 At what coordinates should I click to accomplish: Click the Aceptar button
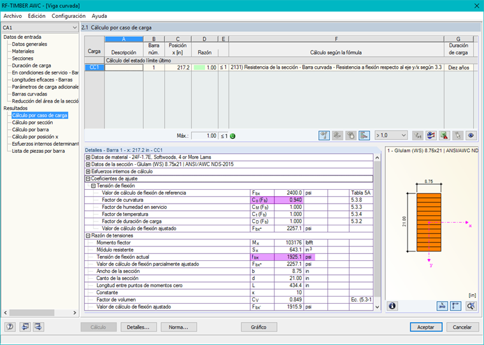425,327
